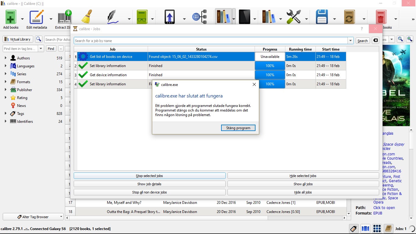This screenshot has width=416, height=234.
Task: Click the wrench and screwdriver preferences icon
Action: pos(294,17)
